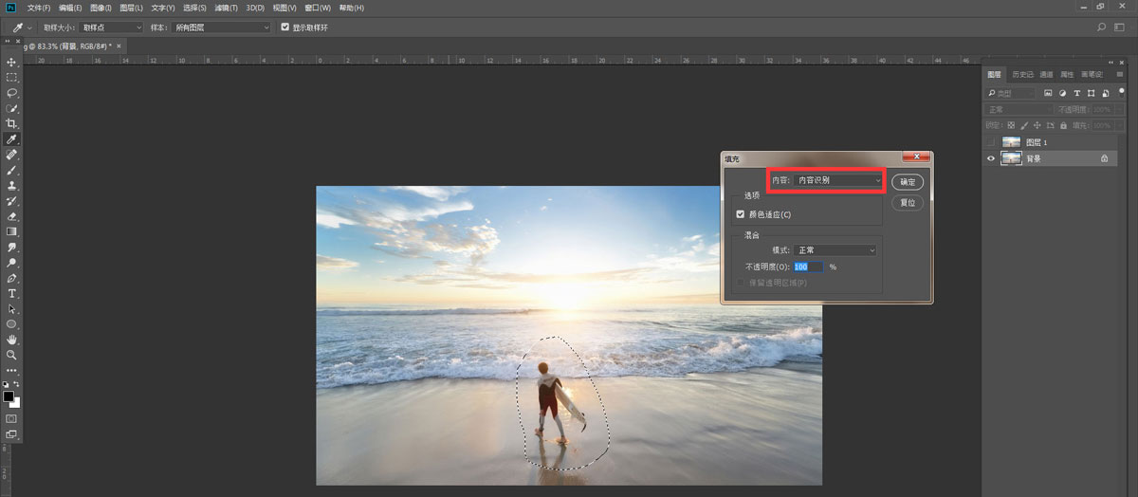This screenshot has width=1138, height=497.
Task: Lock all layer attributes
Action: pyautogui.click(x=1065, y=125)
